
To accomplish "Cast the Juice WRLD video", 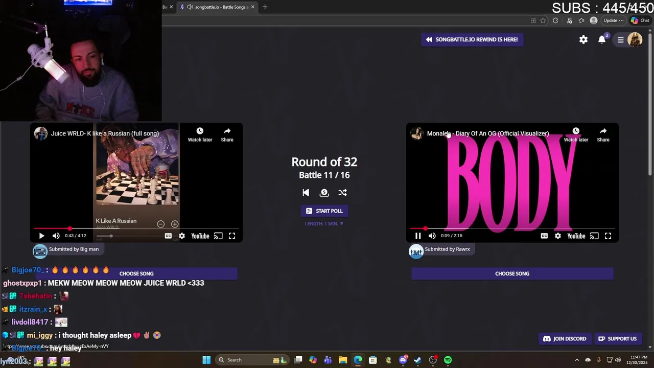I will pos(218,236).
